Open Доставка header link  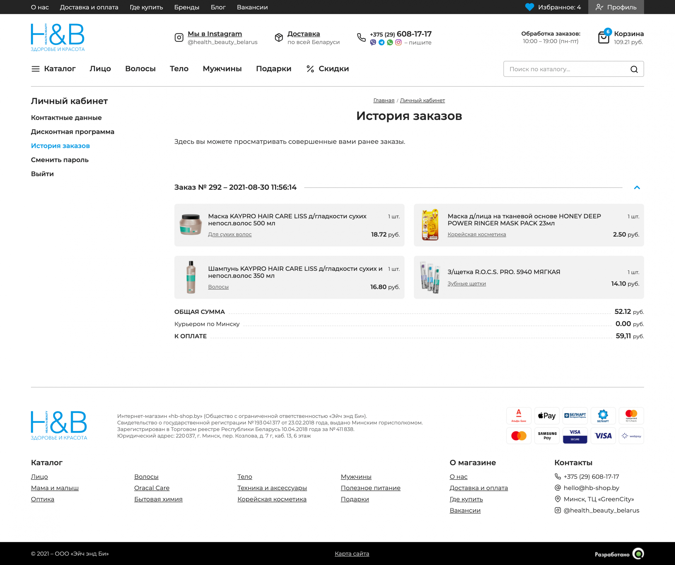click(303, 34)
